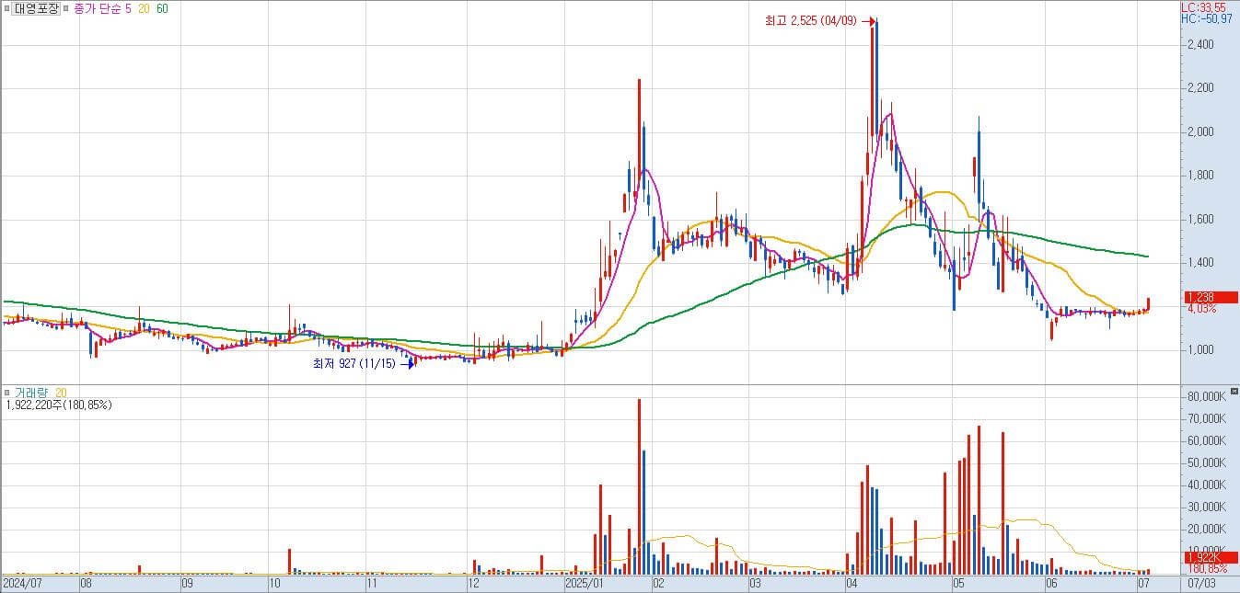This screenshot has height=593, width=1240.
Task: Click the square icon next to the 종가 단순 legend
Action: pyautogui.click(x=65, y=8)
